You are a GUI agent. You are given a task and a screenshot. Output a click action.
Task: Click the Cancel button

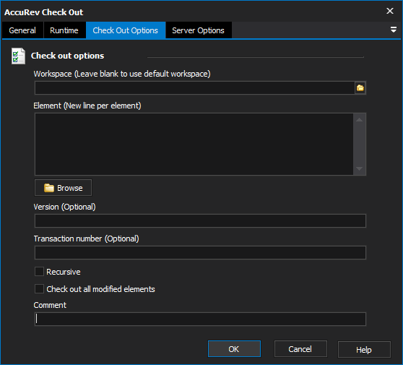[300, 349]
